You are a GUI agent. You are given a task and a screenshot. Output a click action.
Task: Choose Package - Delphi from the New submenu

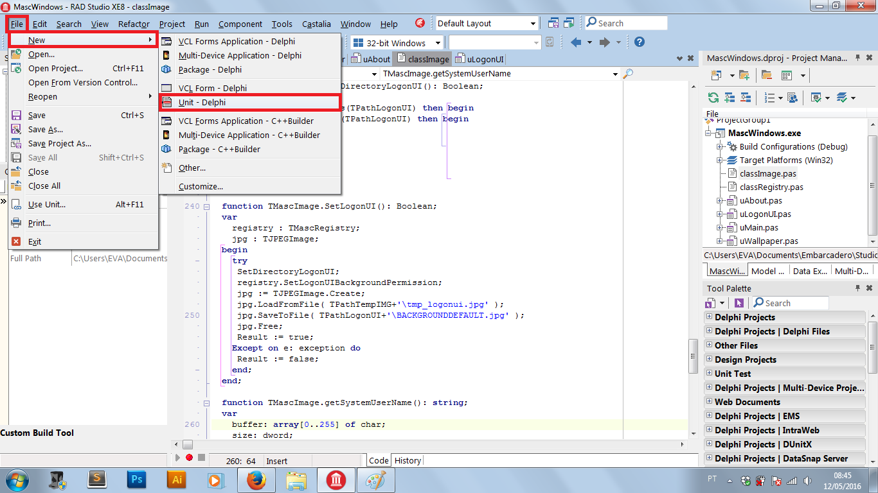coord(249,69)
